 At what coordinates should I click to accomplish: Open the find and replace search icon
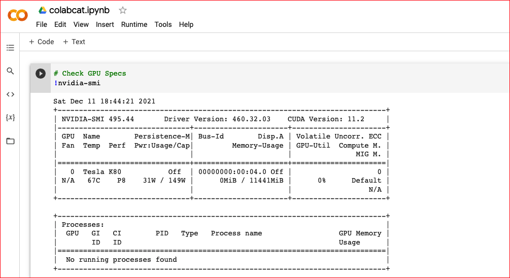click(11, 71)
